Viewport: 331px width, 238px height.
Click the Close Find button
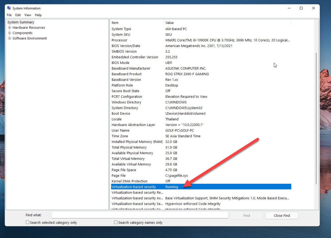[x=282, y=215]
